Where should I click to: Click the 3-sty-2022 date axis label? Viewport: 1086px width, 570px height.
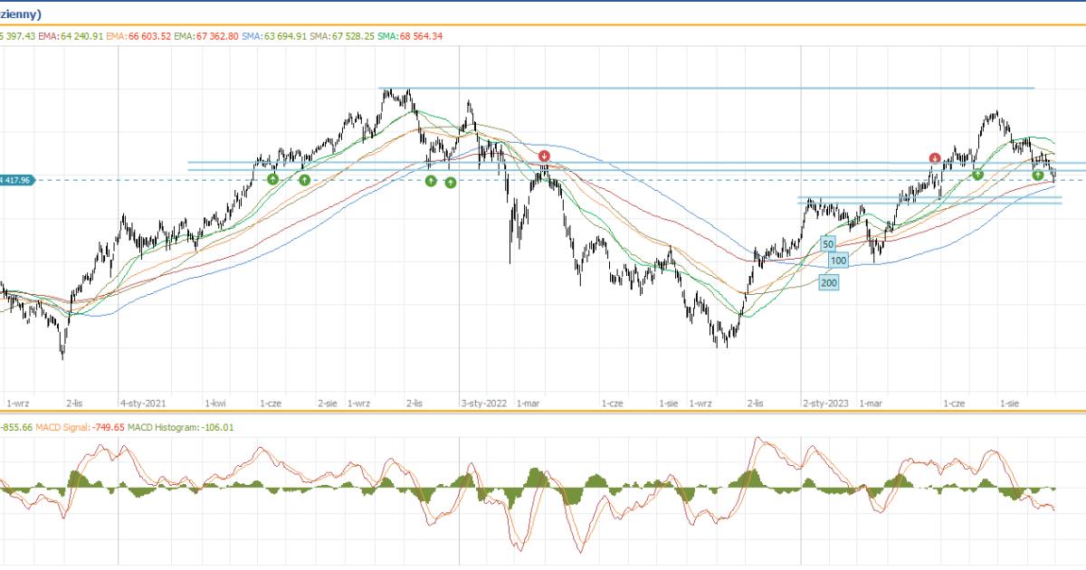click(484, 402)
